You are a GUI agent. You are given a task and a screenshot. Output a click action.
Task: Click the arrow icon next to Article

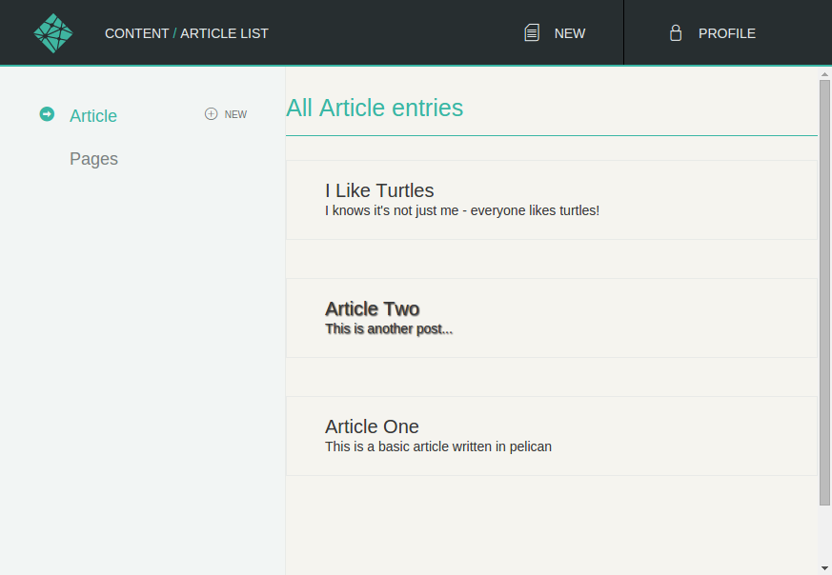click(47, 114)
